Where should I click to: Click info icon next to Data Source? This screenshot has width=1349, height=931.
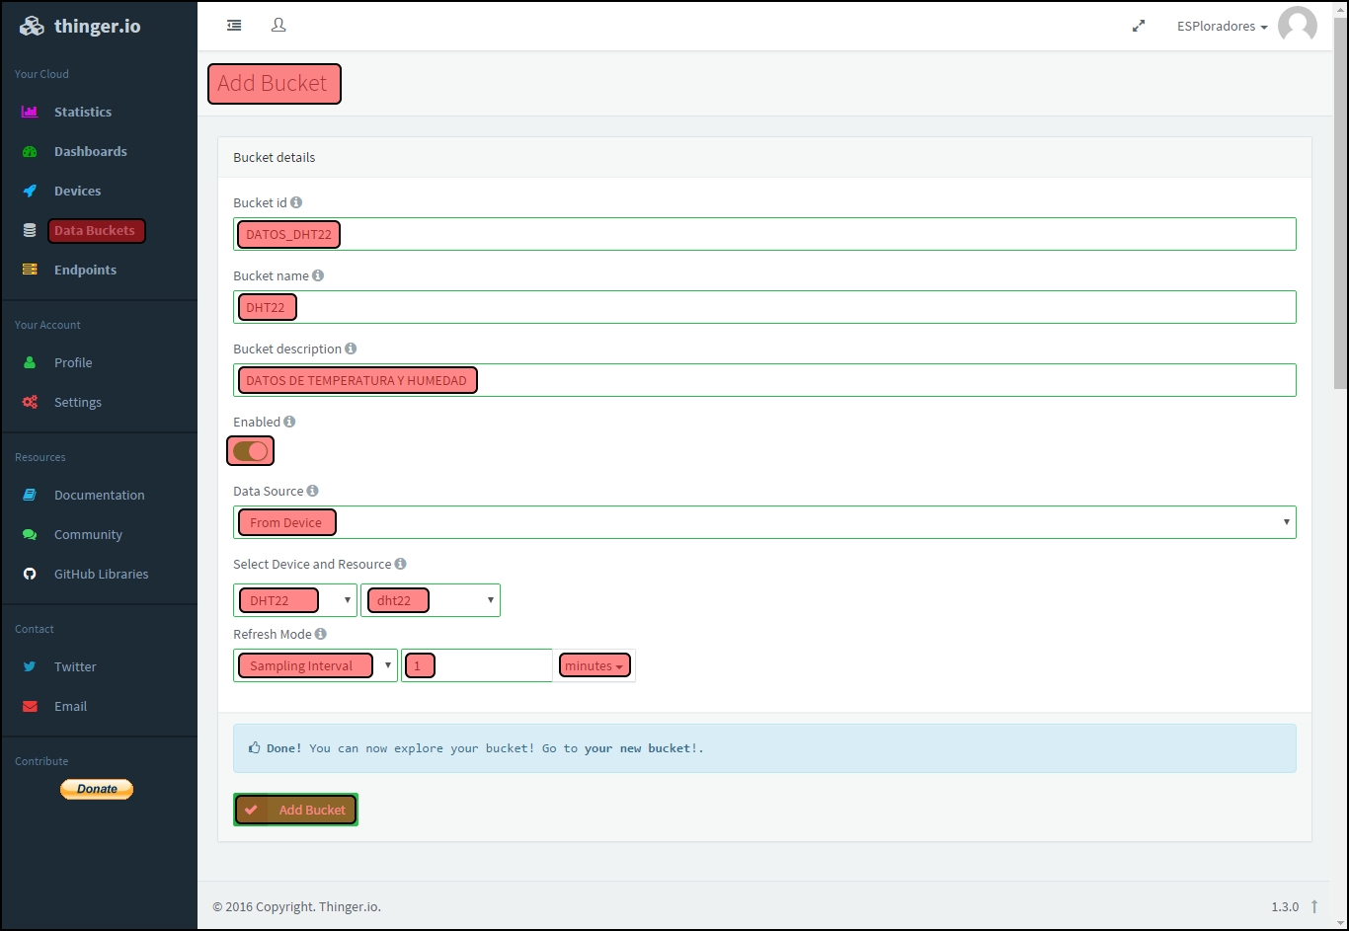[312, 491]
